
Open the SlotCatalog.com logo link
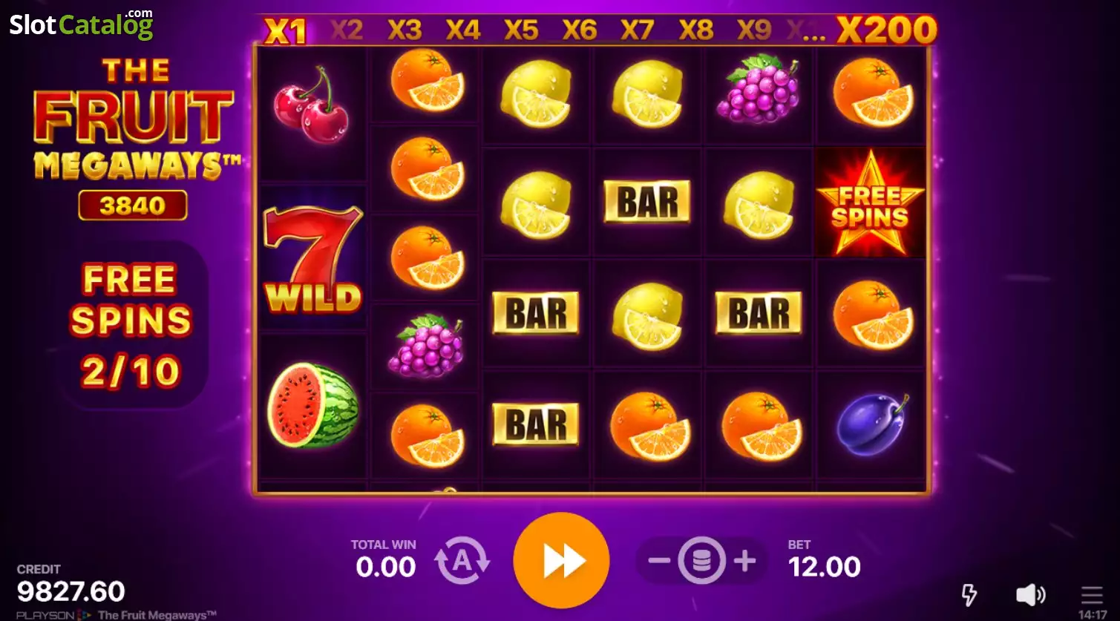(81, 24)
